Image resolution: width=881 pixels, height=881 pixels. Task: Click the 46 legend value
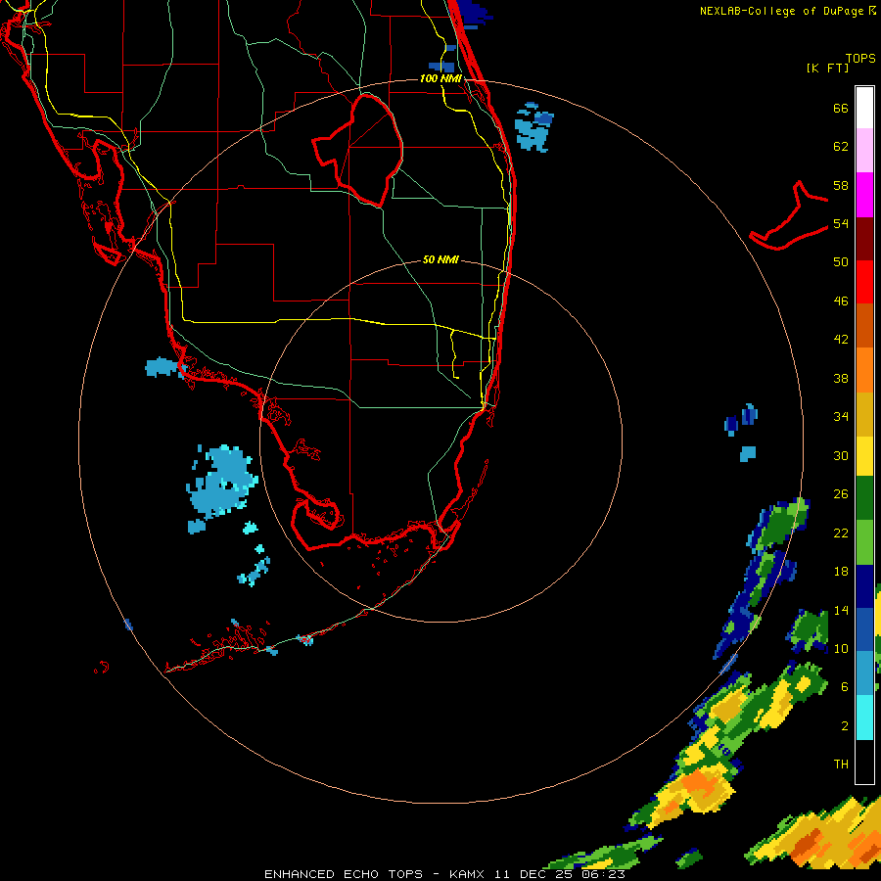click(x=841, y=301)
